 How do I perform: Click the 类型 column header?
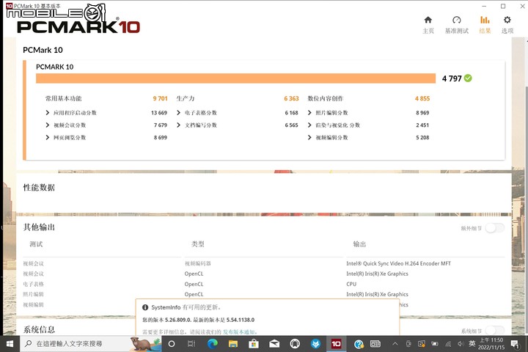click(198, 244)
